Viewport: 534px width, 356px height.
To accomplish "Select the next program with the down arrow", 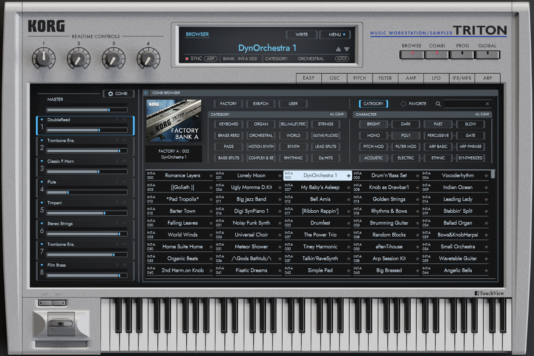I will 347,49.
